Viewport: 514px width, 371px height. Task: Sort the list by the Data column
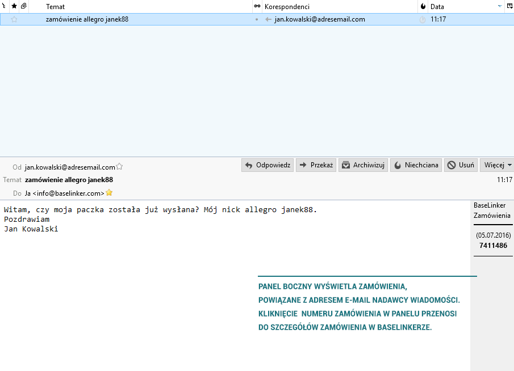tap(437, 7)
